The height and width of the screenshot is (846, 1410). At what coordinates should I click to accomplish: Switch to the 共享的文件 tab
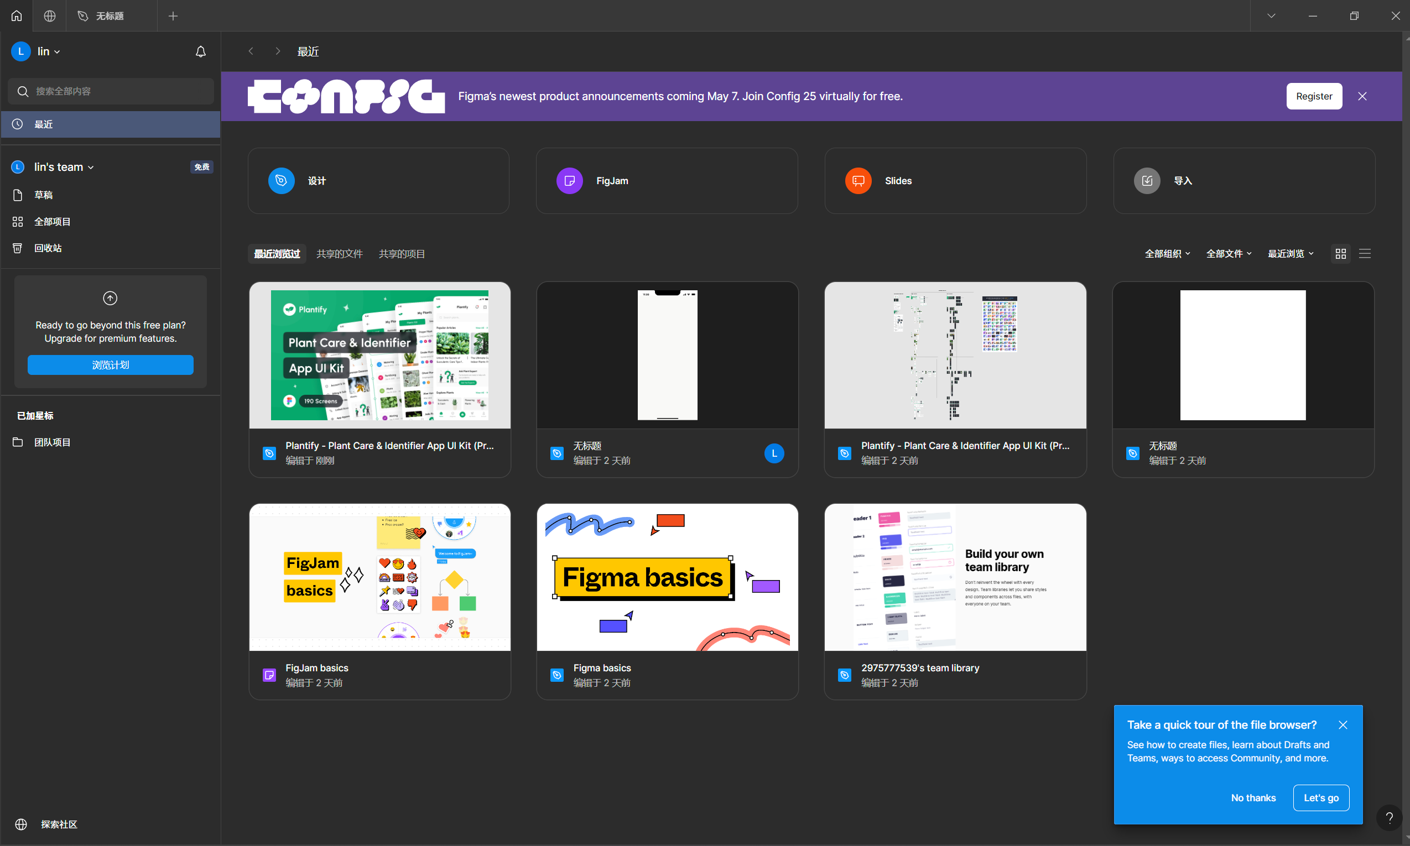pos(339,254)
